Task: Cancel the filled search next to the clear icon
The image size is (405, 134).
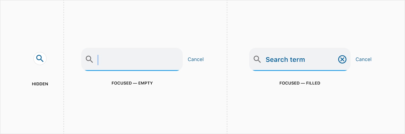Action: pyautogui.click(x=363, y=59)
